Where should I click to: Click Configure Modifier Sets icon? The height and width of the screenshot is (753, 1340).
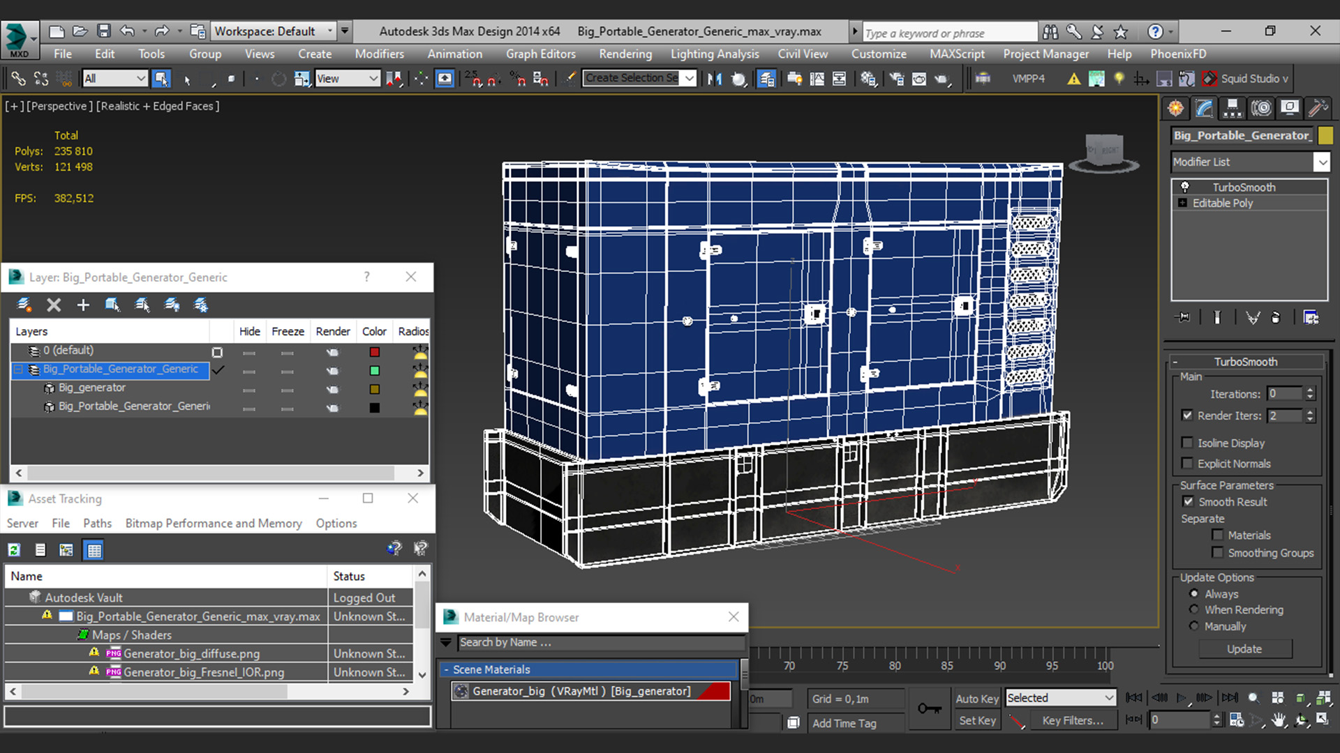pyautogui.click(x=1311, y=317)
